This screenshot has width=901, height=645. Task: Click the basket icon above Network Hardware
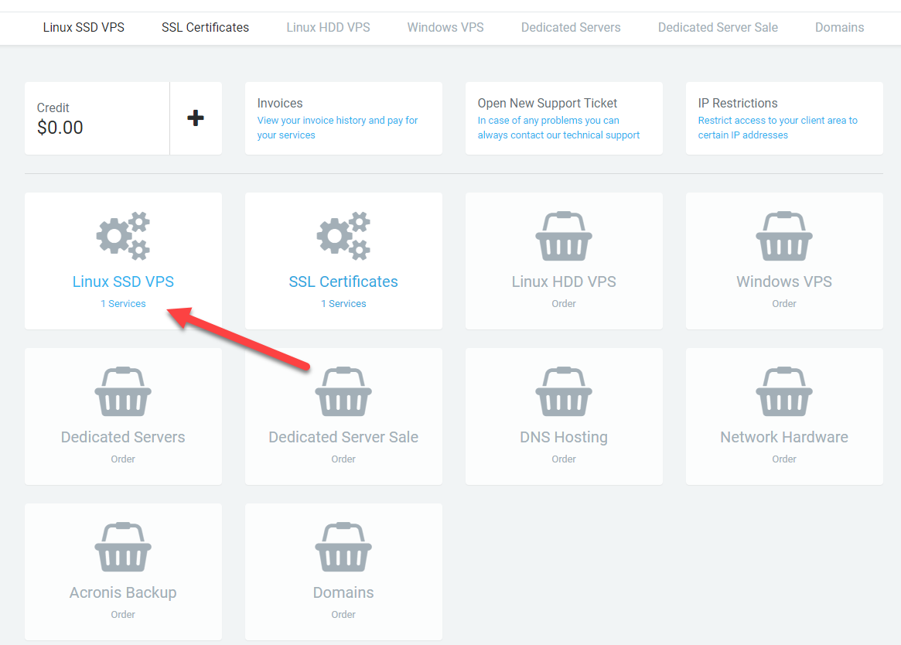pyautogui.click(x=784, y=391)
